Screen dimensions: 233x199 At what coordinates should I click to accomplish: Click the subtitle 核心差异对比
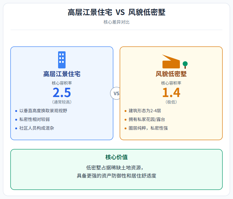pyautogui.click(x=116, y=22)
